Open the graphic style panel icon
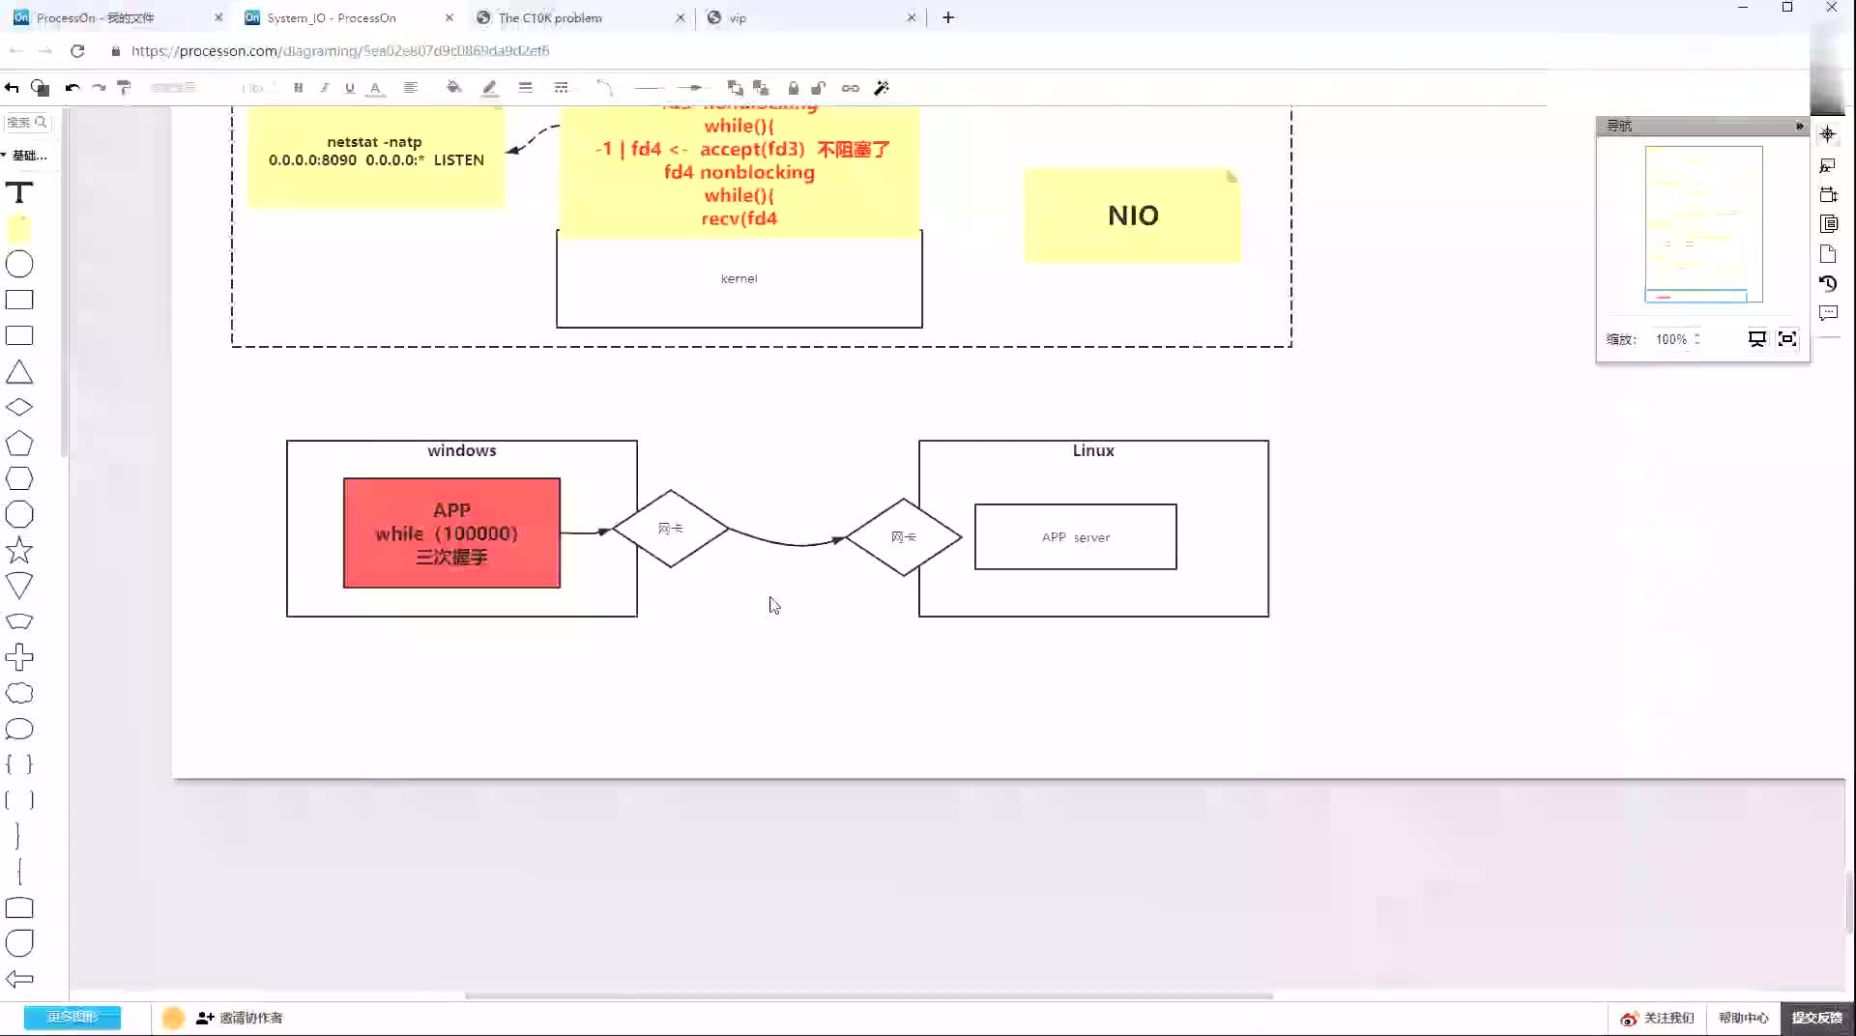This screenshot has width=1856, height=1036. pos(1827,165)
